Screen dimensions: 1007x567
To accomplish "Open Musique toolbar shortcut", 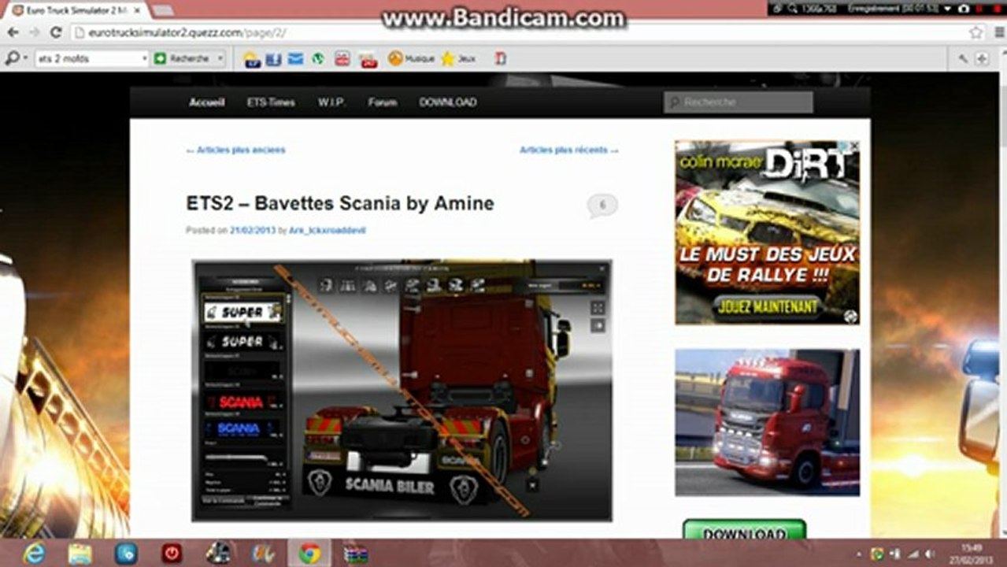I will pyautogui.click(x=411, y=59).
